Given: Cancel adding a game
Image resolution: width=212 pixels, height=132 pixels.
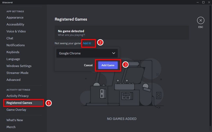Looking at the screenshot, I should click(x=88, y=65).
